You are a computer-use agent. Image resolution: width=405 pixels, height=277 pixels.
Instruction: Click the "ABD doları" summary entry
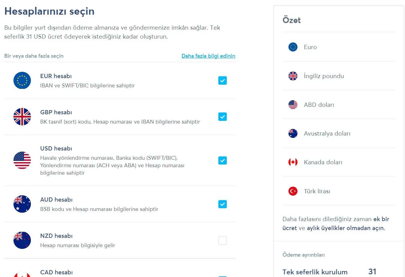pyautogui.click(x=319, y=105)
